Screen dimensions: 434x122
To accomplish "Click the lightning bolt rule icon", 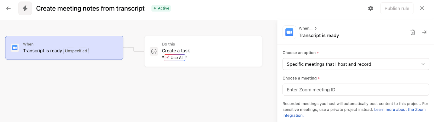I will click(25, 8).
